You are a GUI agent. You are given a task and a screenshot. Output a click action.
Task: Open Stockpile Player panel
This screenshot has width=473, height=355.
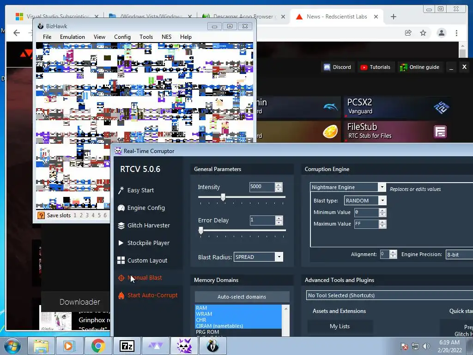tap(144, 243)
